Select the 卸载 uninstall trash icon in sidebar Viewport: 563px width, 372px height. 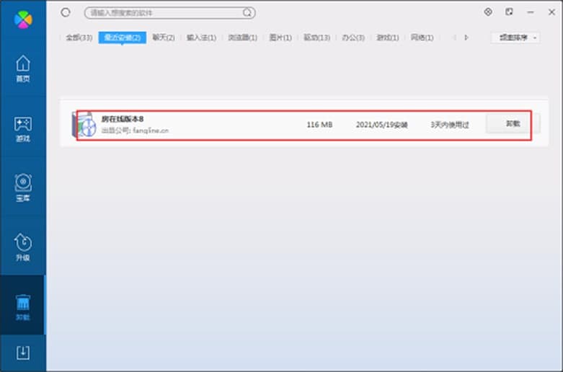pyautogui.click(x=23, y=308)
